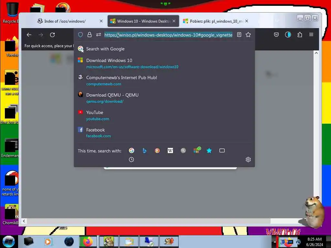Close the Pobierz plik tab
This screenshot has width=331, height=248.
click(247, 21)
